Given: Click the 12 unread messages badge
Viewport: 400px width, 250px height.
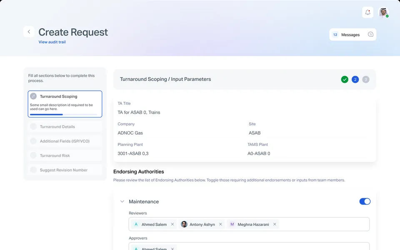Looking at the screenshot, I should click(335, 35).
